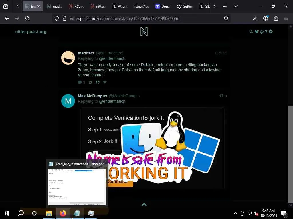Switch to the Settings tab

[185, 6]
